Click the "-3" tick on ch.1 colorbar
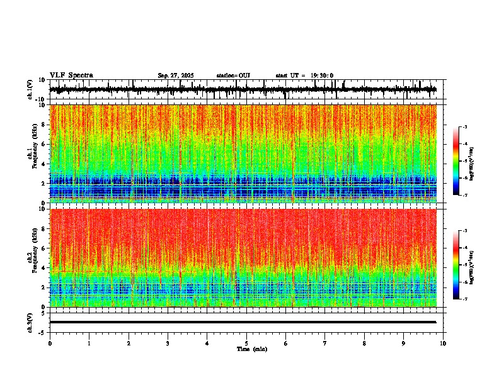 [465, 127]
